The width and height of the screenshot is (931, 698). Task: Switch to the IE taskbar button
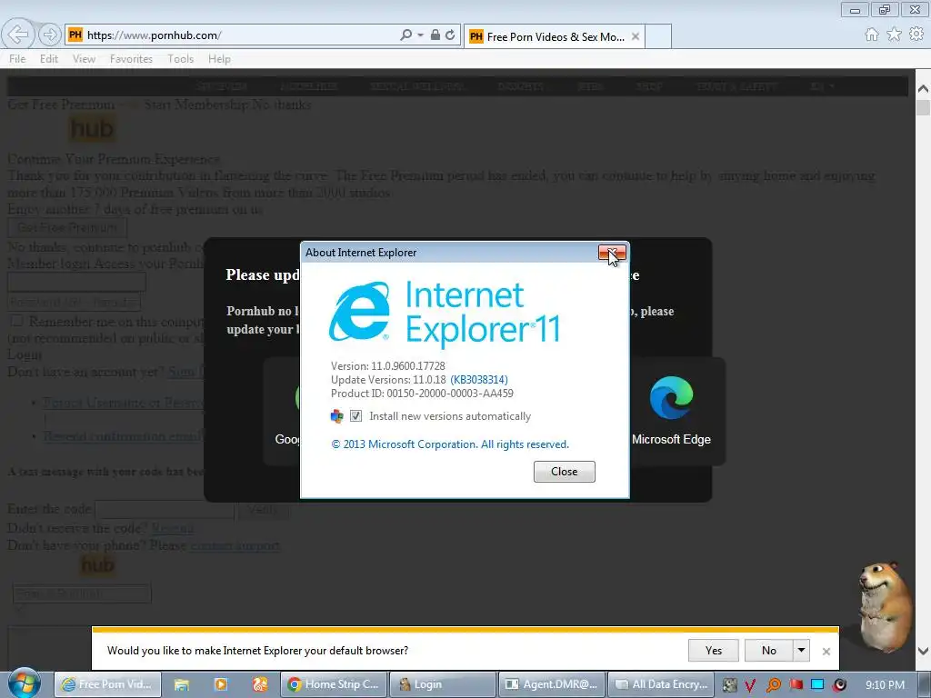click(x=108, y=684)
